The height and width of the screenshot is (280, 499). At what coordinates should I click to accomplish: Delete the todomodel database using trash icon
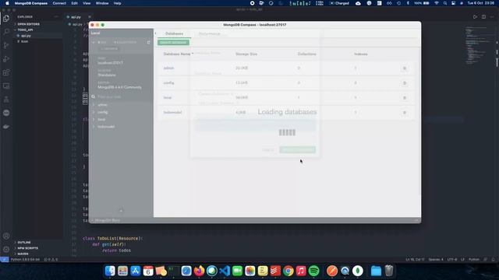pyautogui.click(x=405, y=112)
